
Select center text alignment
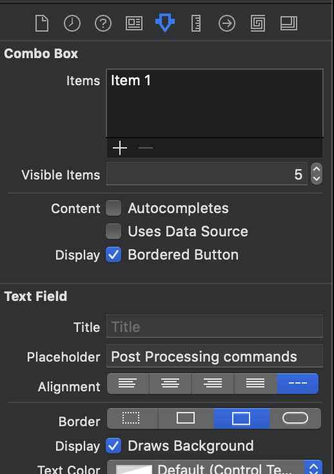click(x=170, y=384)
